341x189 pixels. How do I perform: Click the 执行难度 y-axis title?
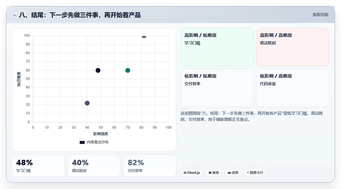pos(19,79)
